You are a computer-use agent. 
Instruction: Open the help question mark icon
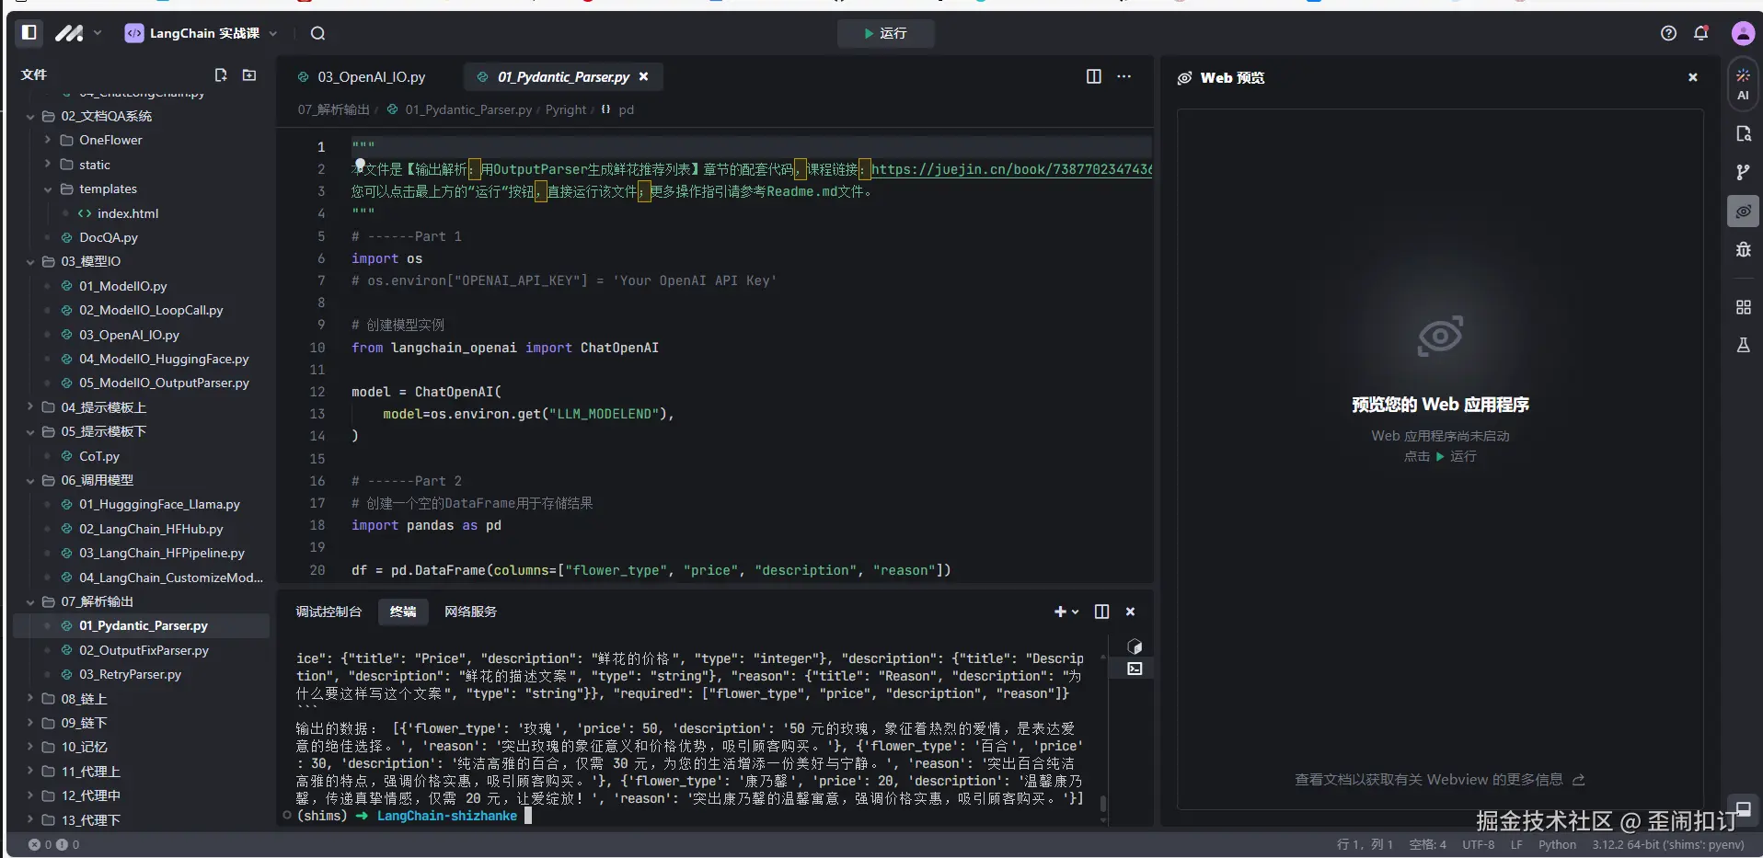(x=1668, y=33)
